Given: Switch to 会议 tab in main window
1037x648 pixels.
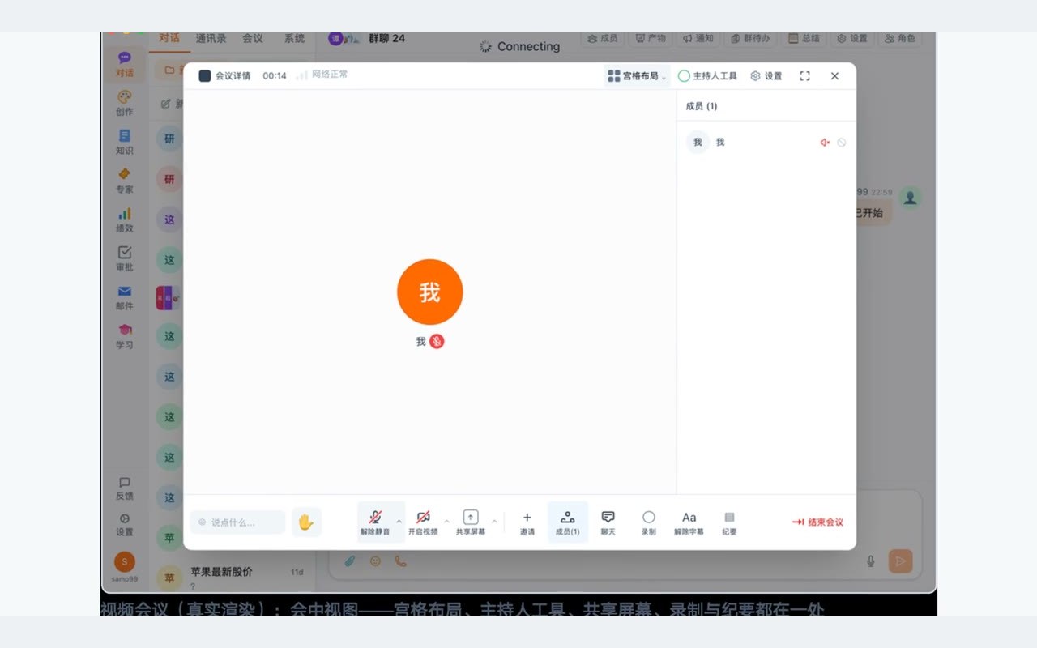Looking at the screenshot, I should (x=253, y=38).
